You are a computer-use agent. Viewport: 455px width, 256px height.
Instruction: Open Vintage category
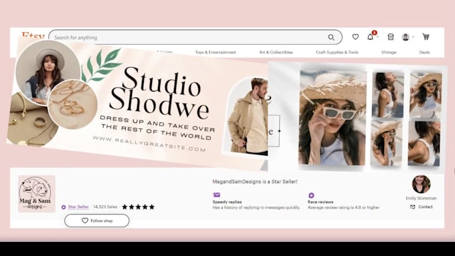(389, 52)
